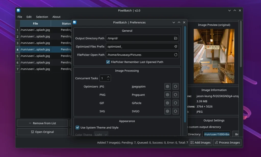Open Jpegoptim optimizer settings gear
The image size is (261, 157).
(167, 86)
